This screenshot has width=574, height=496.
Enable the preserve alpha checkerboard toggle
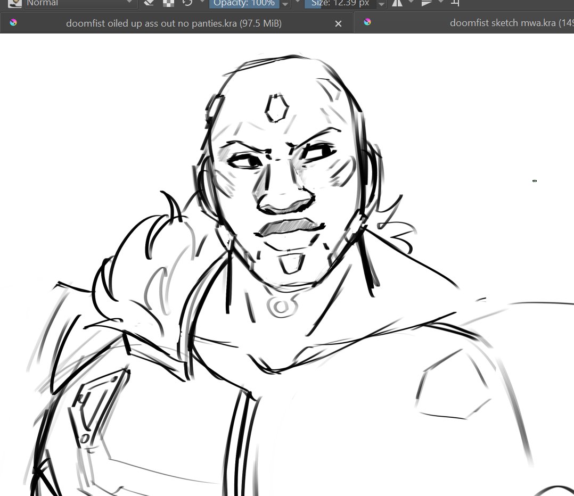click(168, 4)
